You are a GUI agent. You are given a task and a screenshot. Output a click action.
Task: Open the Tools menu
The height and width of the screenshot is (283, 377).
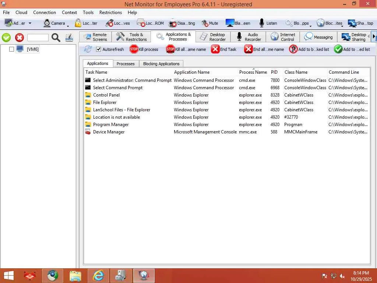(88, 12)
